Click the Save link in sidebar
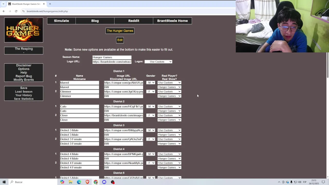This screenshot has height=185, width=329. [x=24, y=88]
